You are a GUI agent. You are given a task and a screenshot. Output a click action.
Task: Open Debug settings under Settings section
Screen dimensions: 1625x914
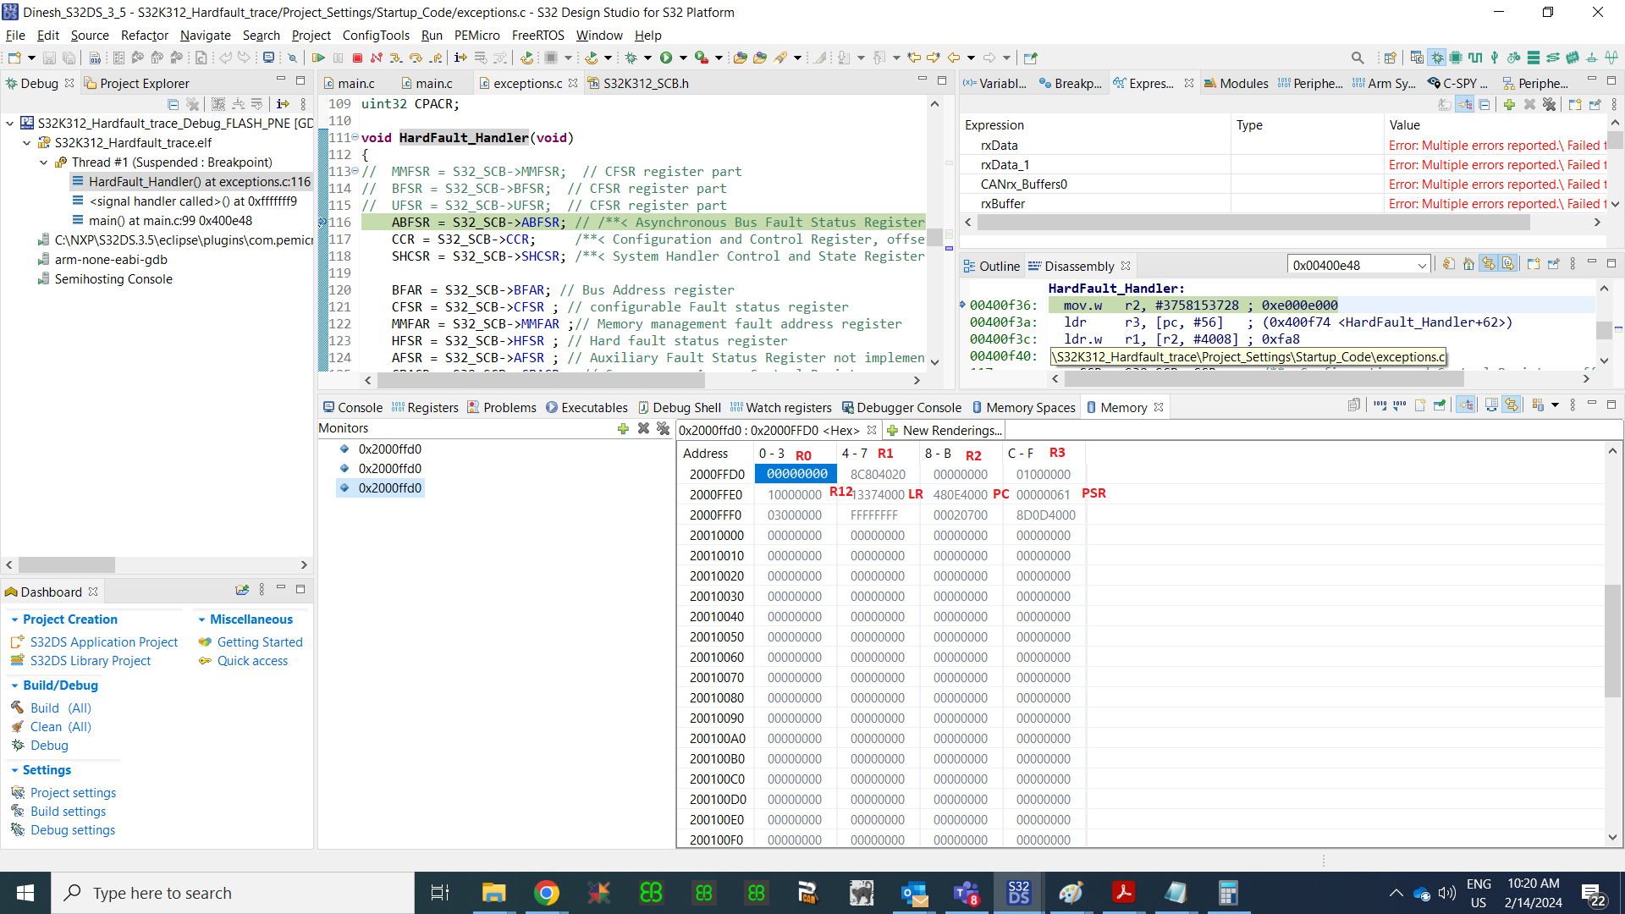[x=73, y=829]
